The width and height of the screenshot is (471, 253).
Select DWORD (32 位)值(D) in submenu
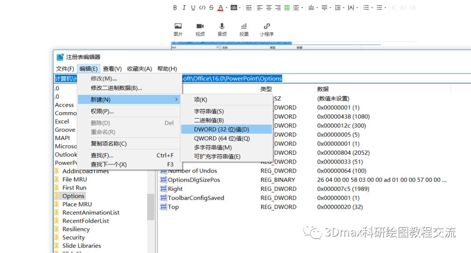click(x=226, y=130)
